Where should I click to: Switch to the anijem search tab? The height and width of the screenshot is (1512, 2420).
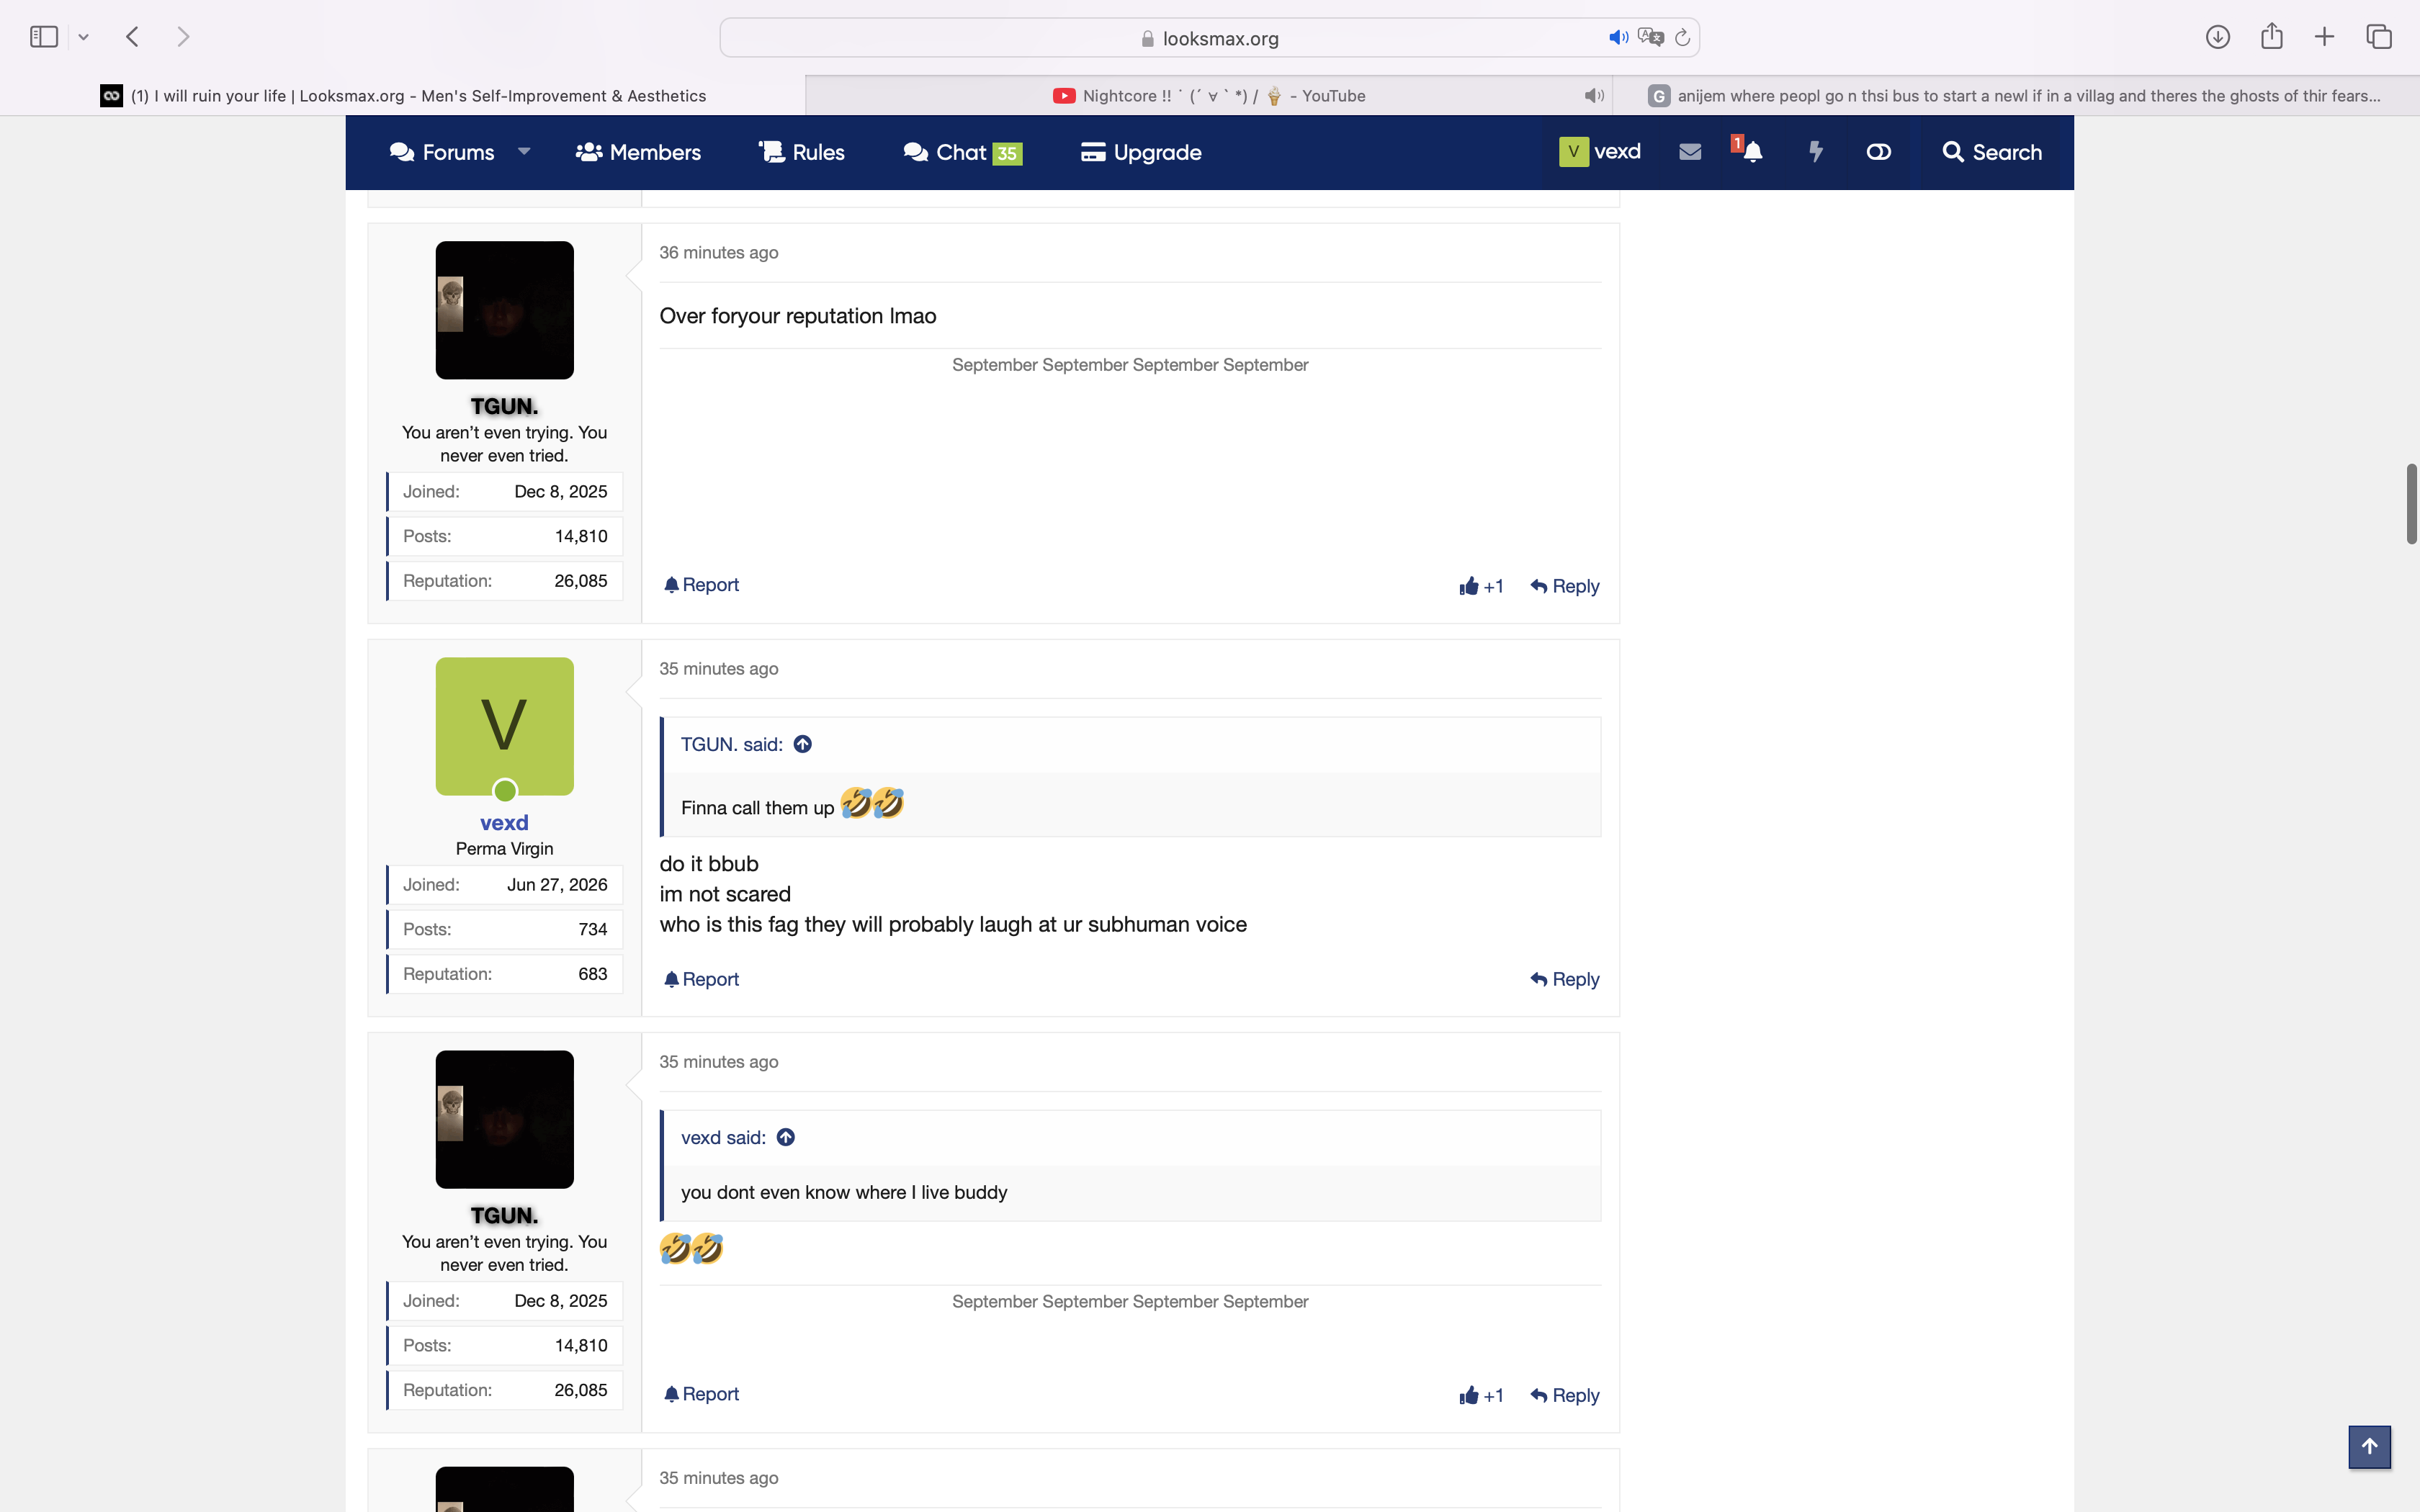coord(2015,96)
